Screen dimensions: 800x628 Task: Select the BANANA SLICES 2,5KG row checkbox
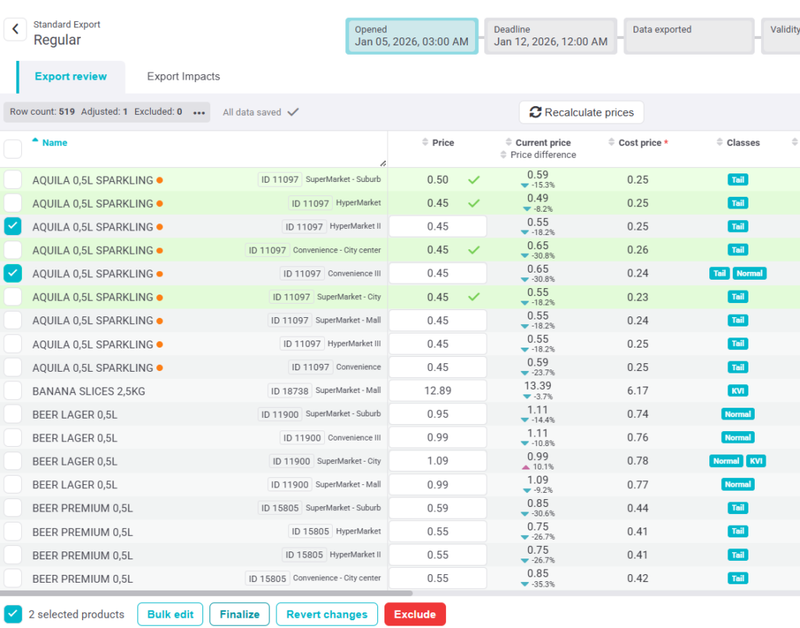coord(12,391)
